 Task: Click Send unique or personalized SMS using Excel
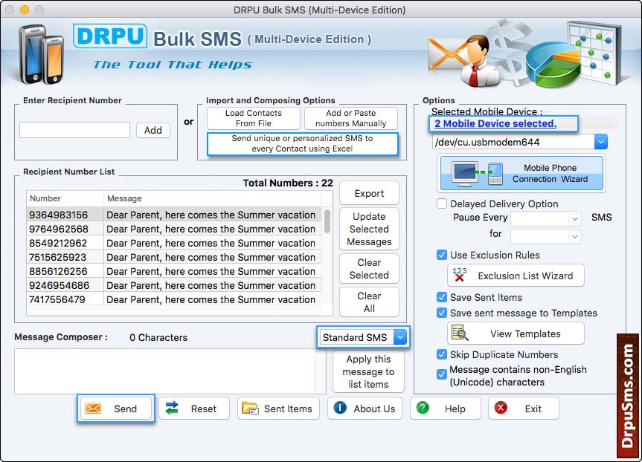(x=302, y=143)
